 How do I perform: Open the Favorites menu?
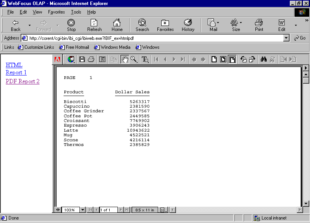56,12
